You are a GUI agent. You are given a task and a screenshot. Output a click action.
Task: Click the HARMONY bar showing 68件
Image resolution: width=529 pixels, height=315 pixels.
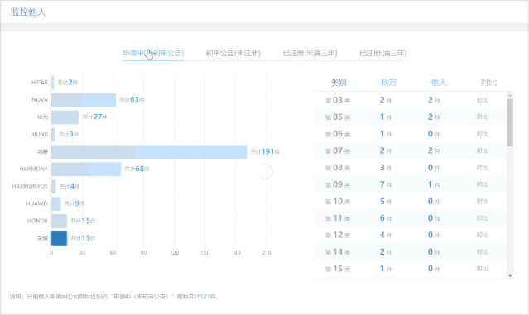click(86, 169)
